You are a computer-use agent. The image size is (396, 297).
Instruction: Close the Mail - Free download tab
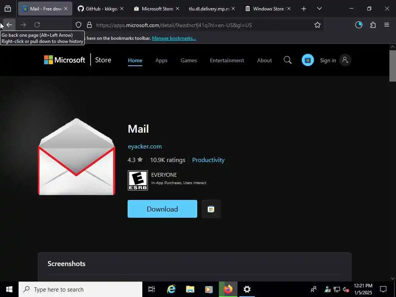pyautogui.click(x=66, y=9)
